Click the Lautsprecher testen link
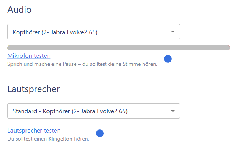The width and height of the screenshot is (239, 146). (34, 131)
